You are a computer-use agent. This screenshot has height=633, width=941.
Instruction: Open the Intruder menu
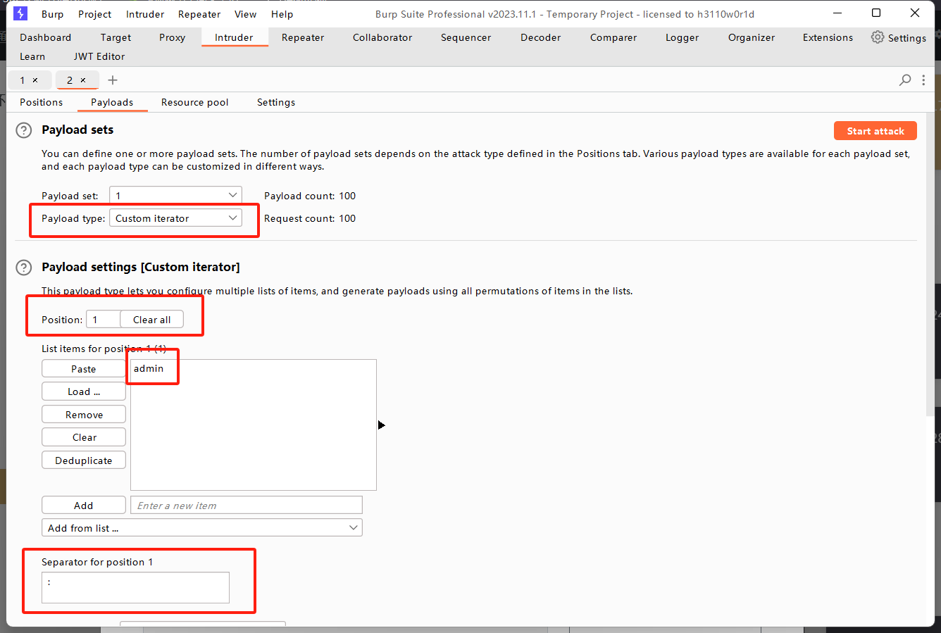(145, 14)
